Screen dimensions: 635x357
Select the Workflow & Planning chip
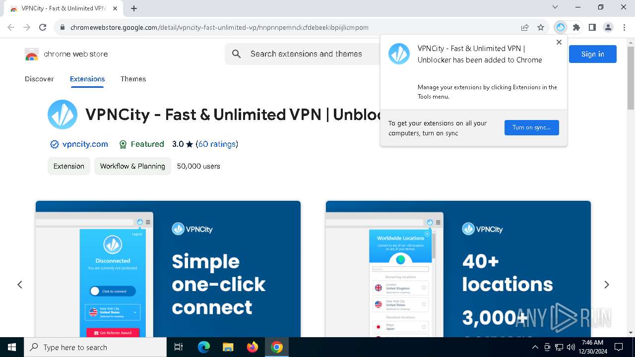pyautogui.click(x=132, y=166)
